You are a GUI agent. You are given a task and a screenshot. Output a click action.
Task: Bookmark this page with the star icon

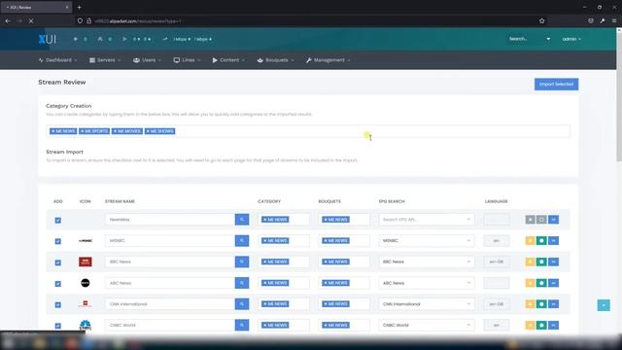542,20
